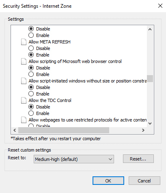The height and width of the screenshot is (193, 166).
Task: Click the Reset... button
Action: [138, 159]
